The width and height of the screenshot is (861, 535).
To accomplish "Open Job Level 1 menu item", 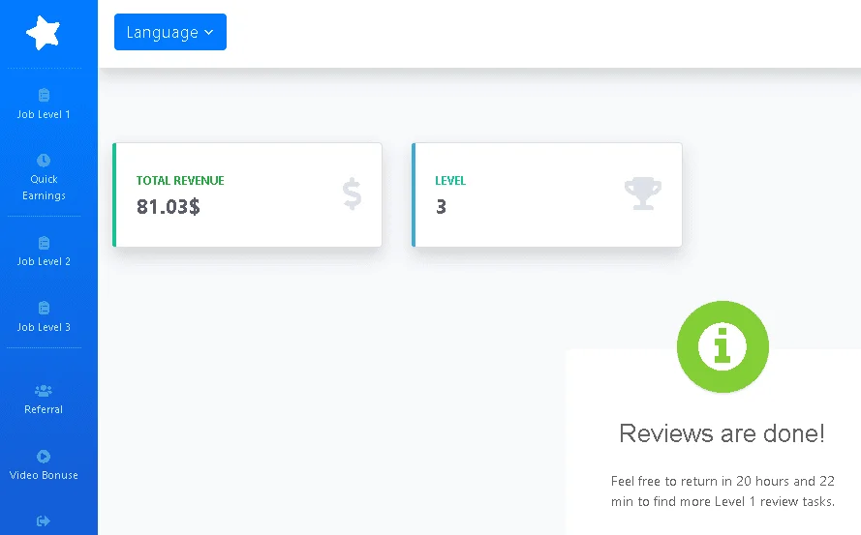I will pyautogui.click(x=44, y=114).
